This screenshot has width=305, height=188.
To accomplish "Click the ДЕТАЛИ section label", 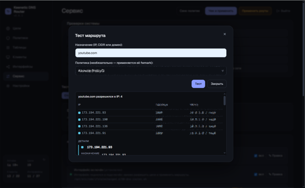I will [84, 141].
